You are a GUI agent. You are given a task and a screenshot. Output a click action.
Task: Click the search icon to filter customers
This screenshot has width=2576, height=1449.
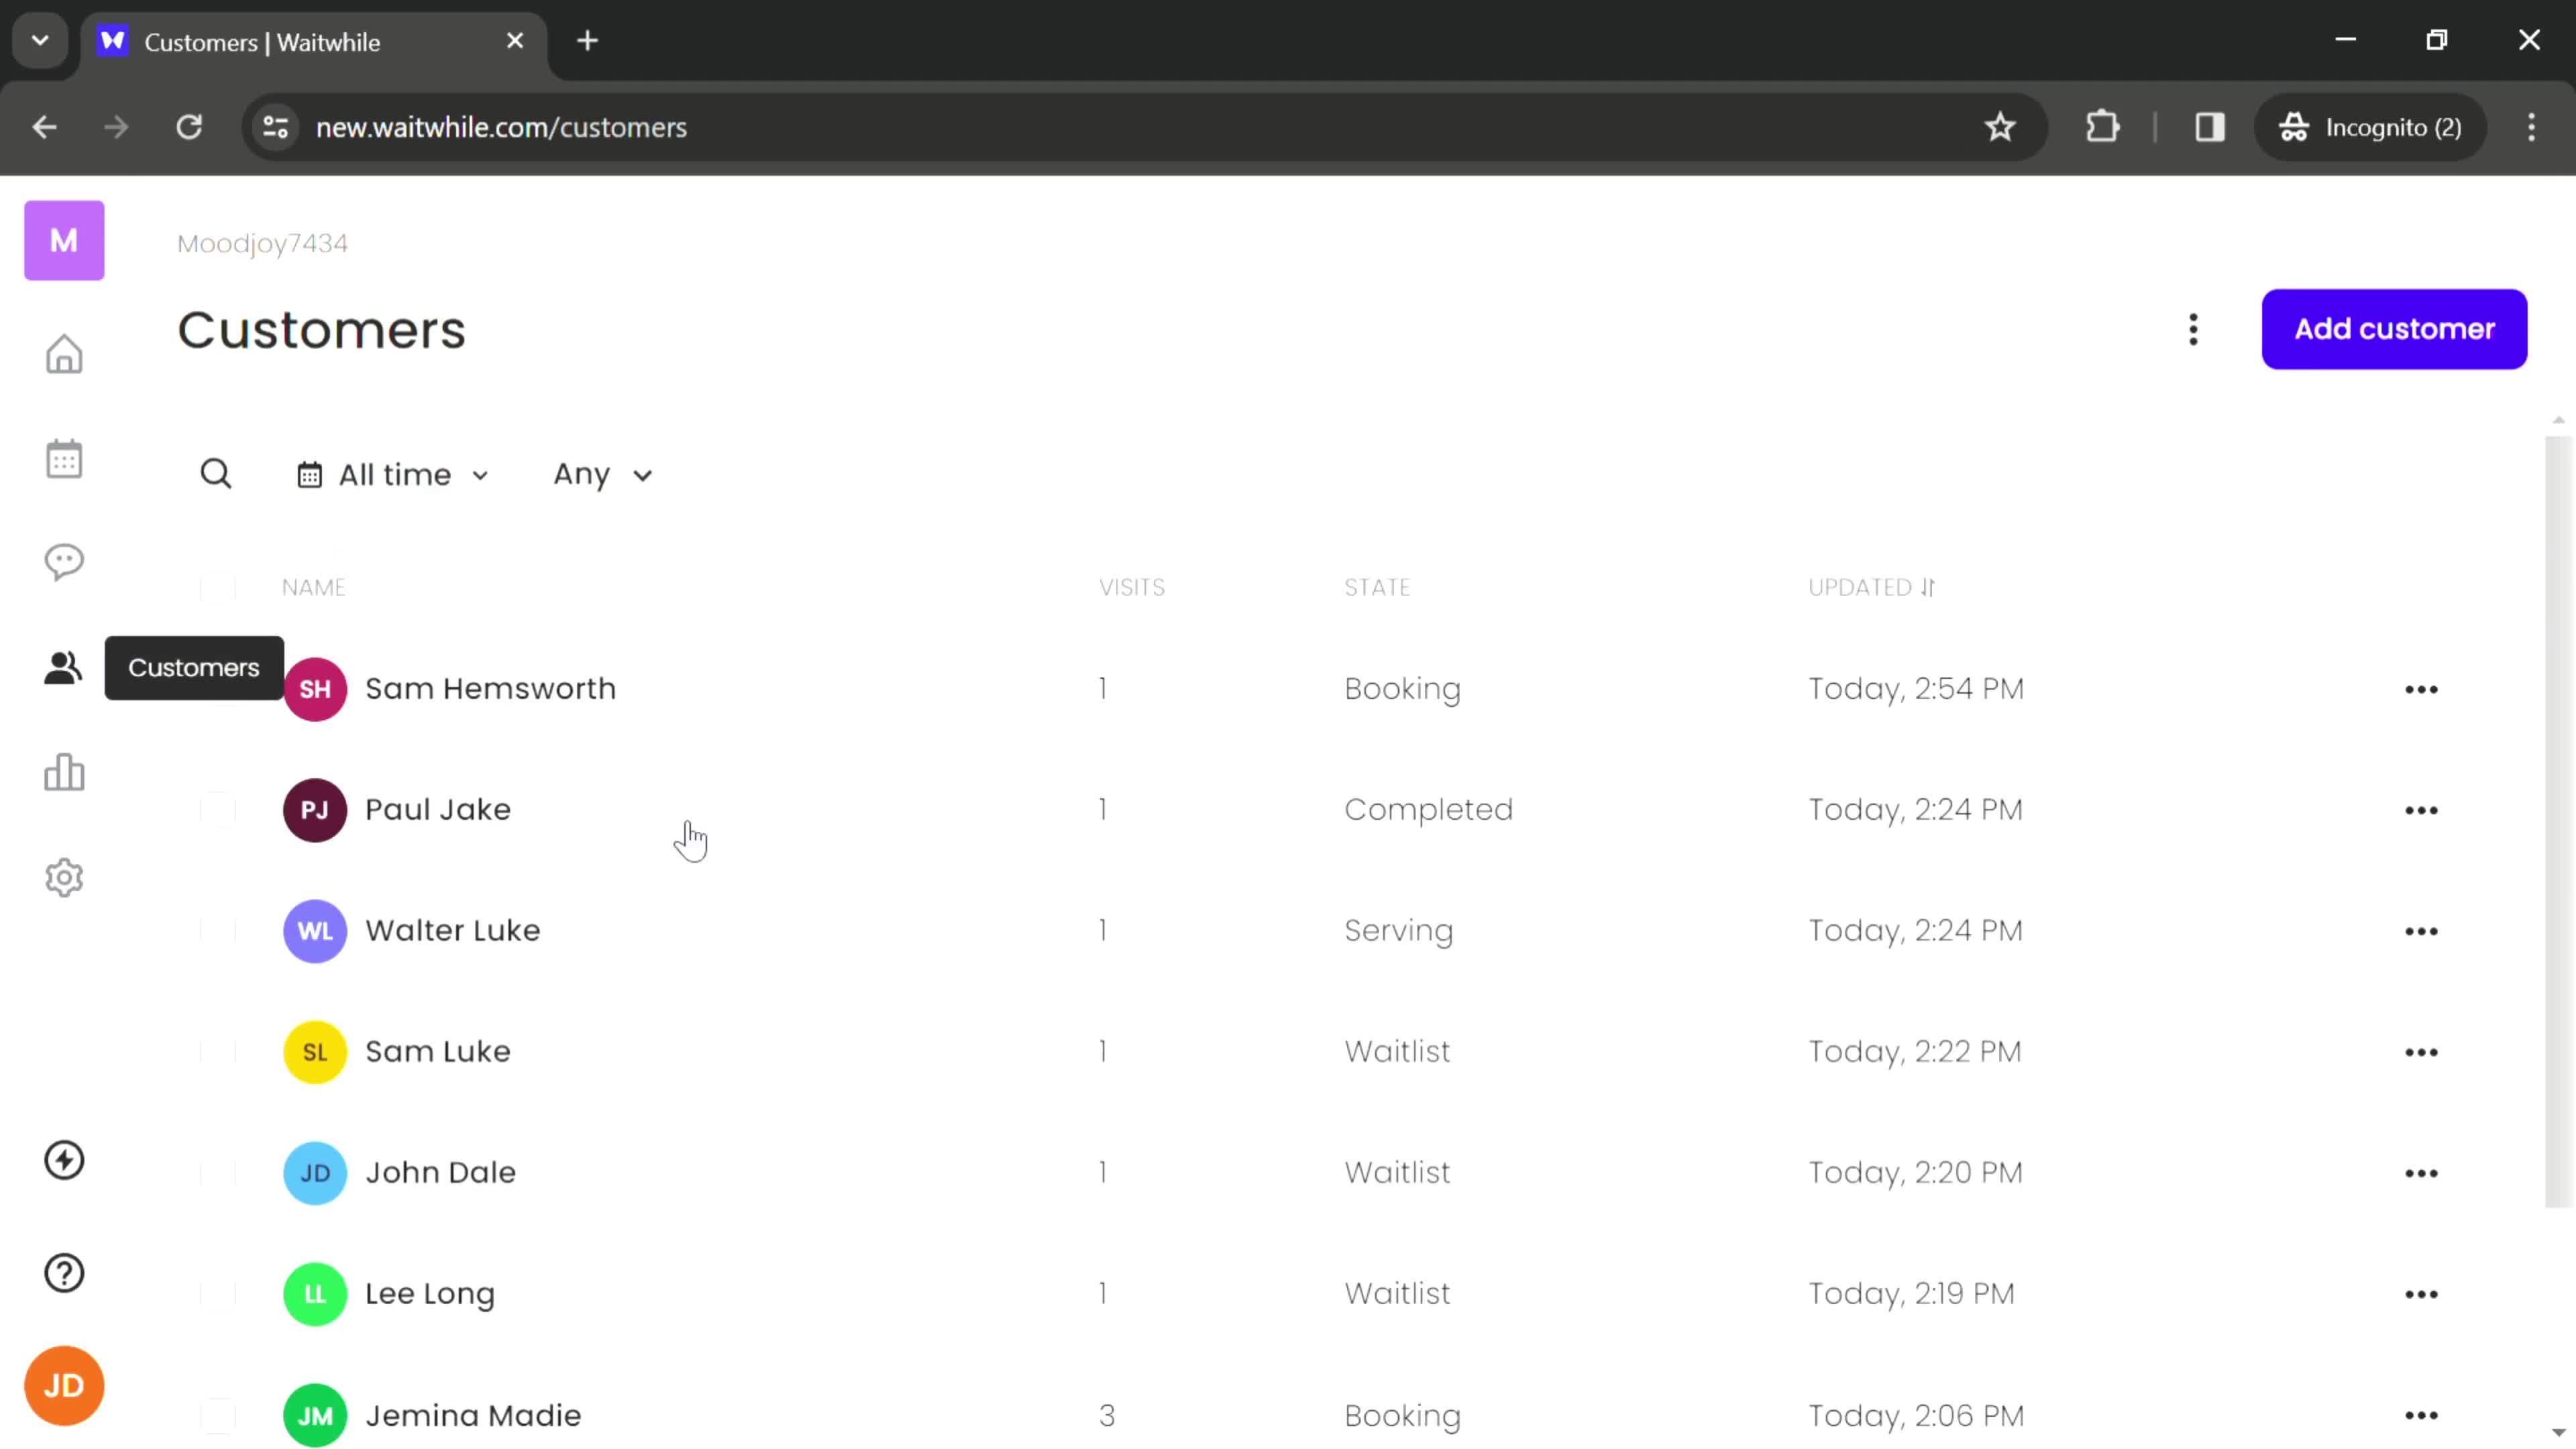point(216,472)
